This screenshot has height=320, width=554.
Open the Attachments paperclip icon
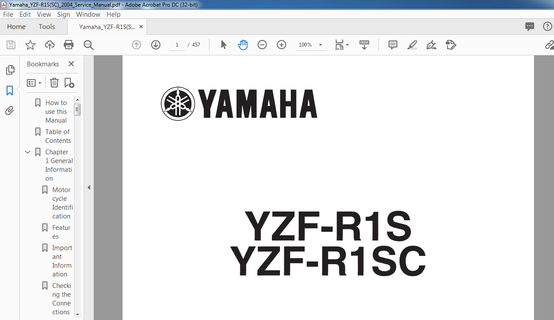coord(10,110)
